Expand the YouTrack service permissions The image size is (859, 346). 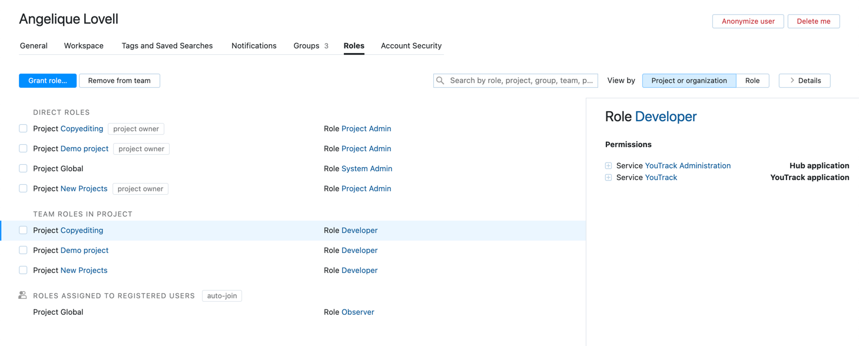pyautogui.click(x=608, y=178)
